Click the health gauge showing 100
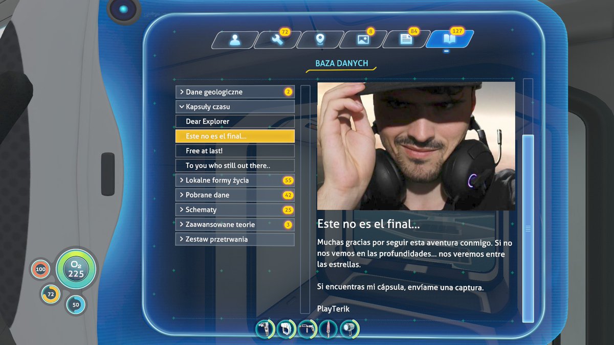614x345 pixels. [40, 269]
